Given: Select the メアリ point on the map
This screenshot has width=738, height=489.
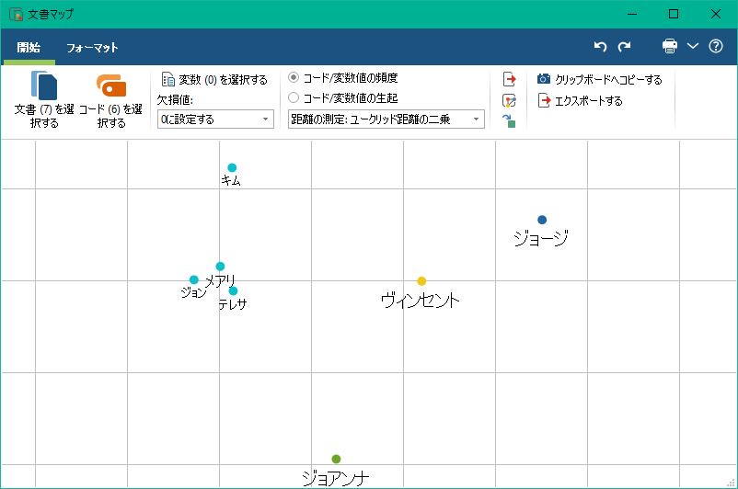Looking at the screenshot, I should point(220,267).
